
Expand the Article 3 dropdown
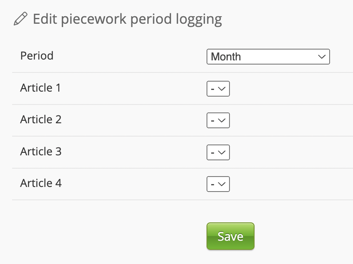(x=218, y=152)
